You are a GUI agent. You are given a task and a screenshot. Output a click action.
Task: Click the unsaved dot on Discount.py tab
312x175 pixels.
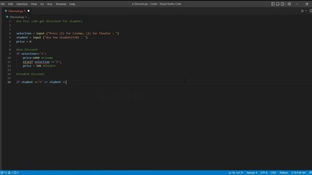(28, 11)
